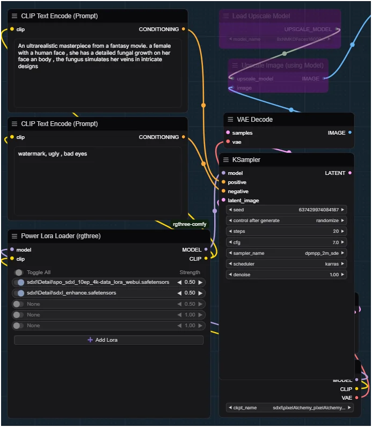The width and height of the screenshot is (372, 427).
Task: Increase strength of sdxl_enhance lora
Action: click(200, 293)
